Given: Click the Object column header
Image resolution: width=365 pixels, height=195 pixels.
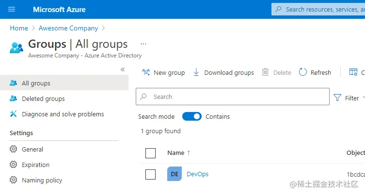Looking at the screenshot, I should click(x=355, y=153).
